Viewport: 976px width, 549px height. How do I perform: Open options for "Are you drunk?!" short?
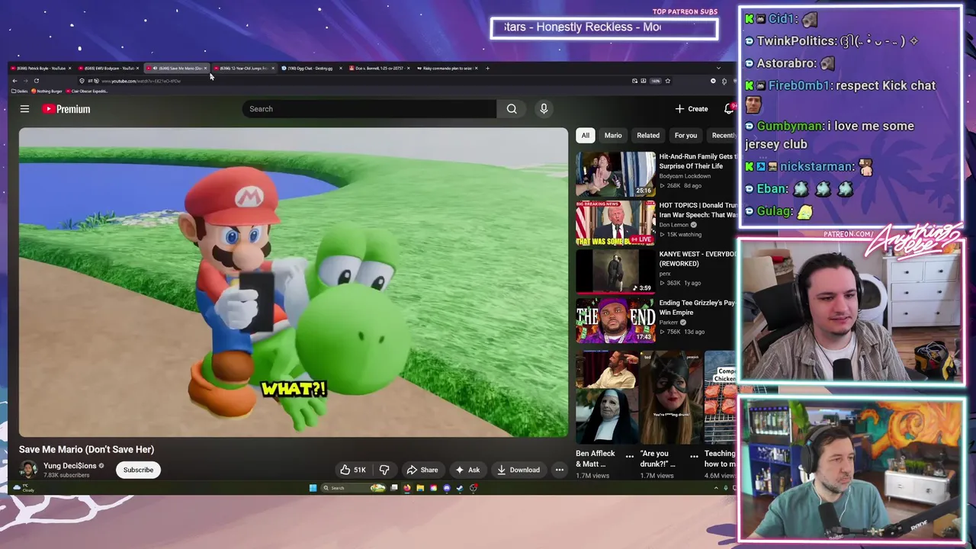point(694,456)
